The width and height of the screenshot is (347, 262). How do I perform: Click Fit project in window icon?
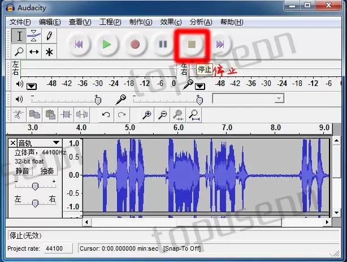194,115
